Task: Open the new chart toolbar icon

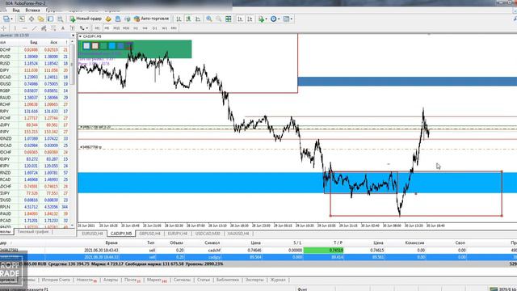Action: [6, 19]
